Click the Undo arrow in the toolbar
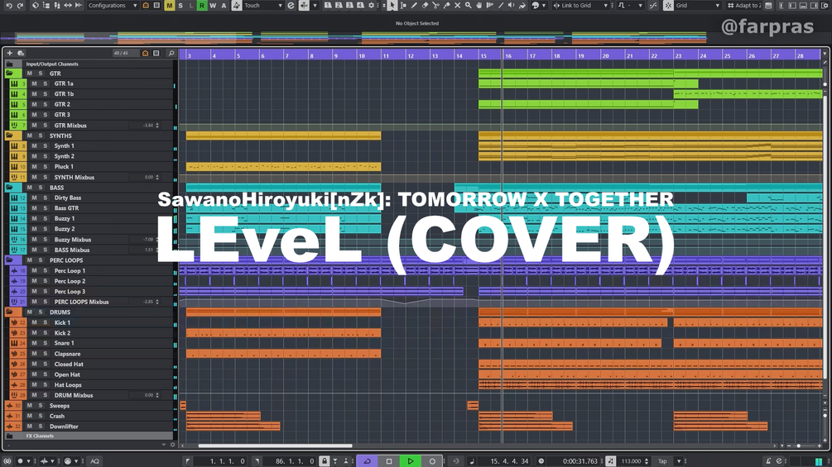The image size is (832, 467). [9, 5]
